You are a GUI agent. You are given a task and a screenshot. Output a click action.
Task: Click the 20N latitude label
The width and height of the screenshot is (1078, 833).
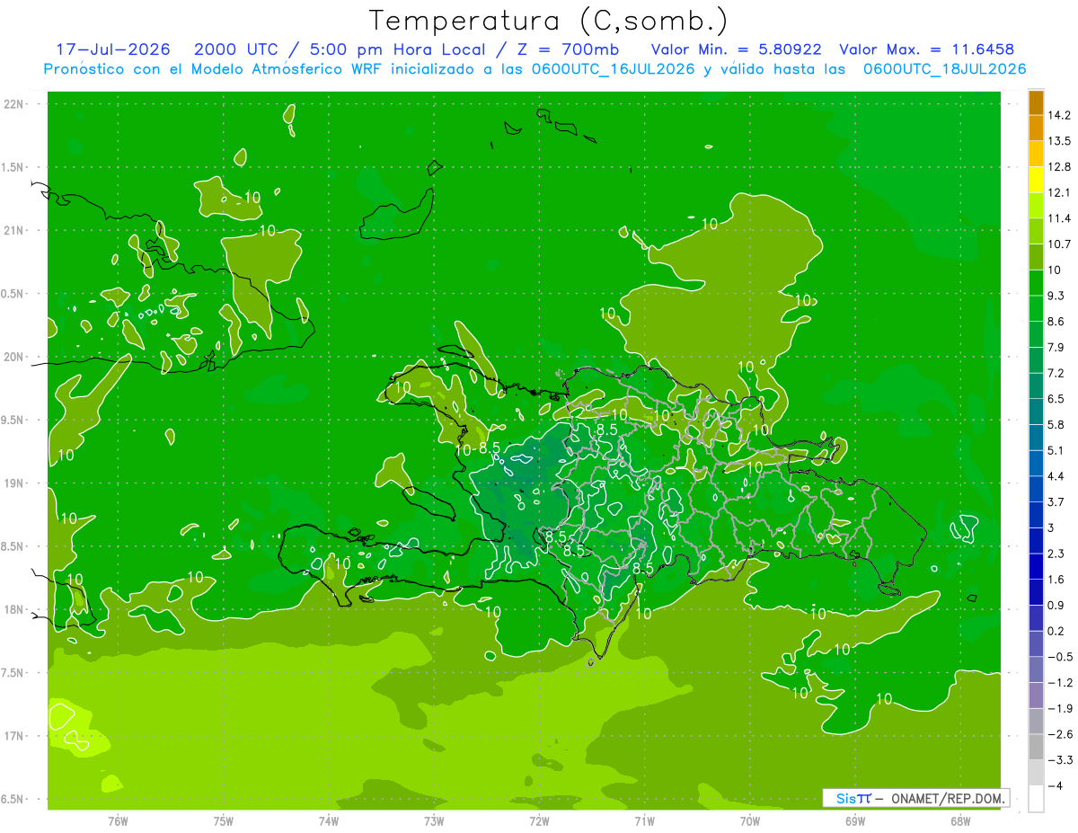tap(14, 357)
